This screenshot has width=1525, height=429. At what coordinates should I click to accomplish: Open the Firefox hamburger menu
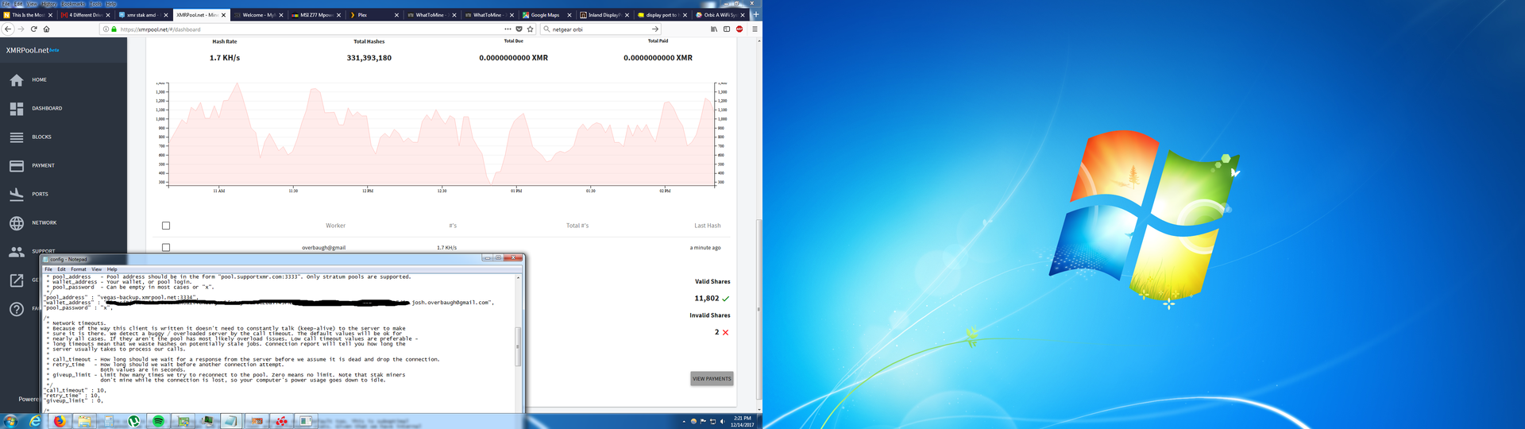tap(755, 29)
